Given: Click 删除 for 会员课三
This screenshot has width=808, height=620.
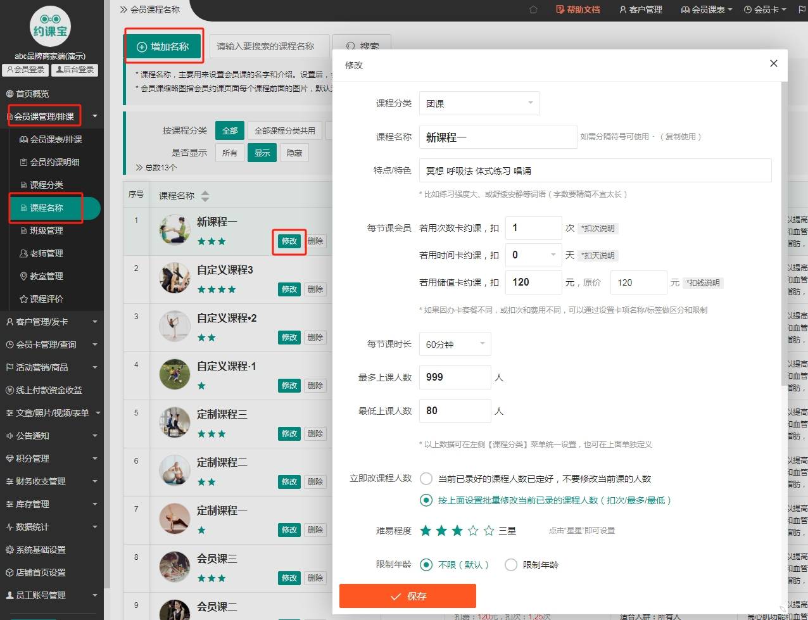Looking at the screenshot, I should tap(315, 578).
